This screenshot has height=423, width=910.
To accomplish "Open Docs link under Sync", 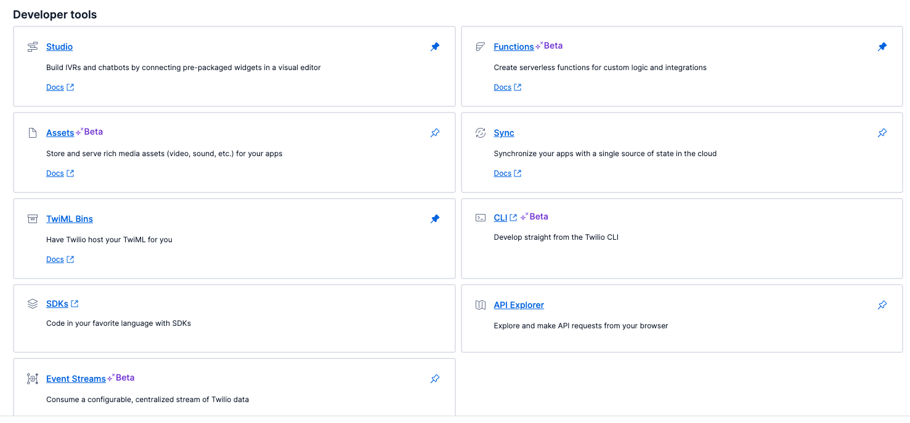I will [508, 173].
